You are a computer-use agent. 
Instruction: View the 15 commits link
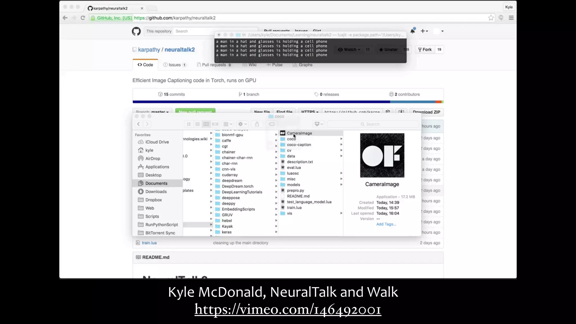click(172, 94)
